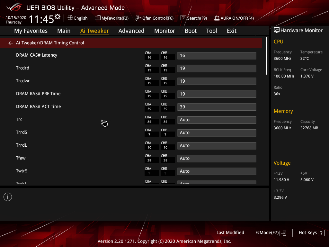Click the EzMode exit arrow icon

(283, 233)
